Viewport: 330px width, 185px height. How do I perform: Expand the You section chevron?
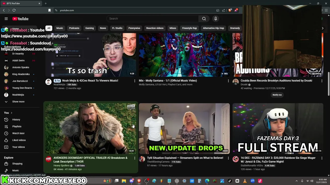point(11,113)
